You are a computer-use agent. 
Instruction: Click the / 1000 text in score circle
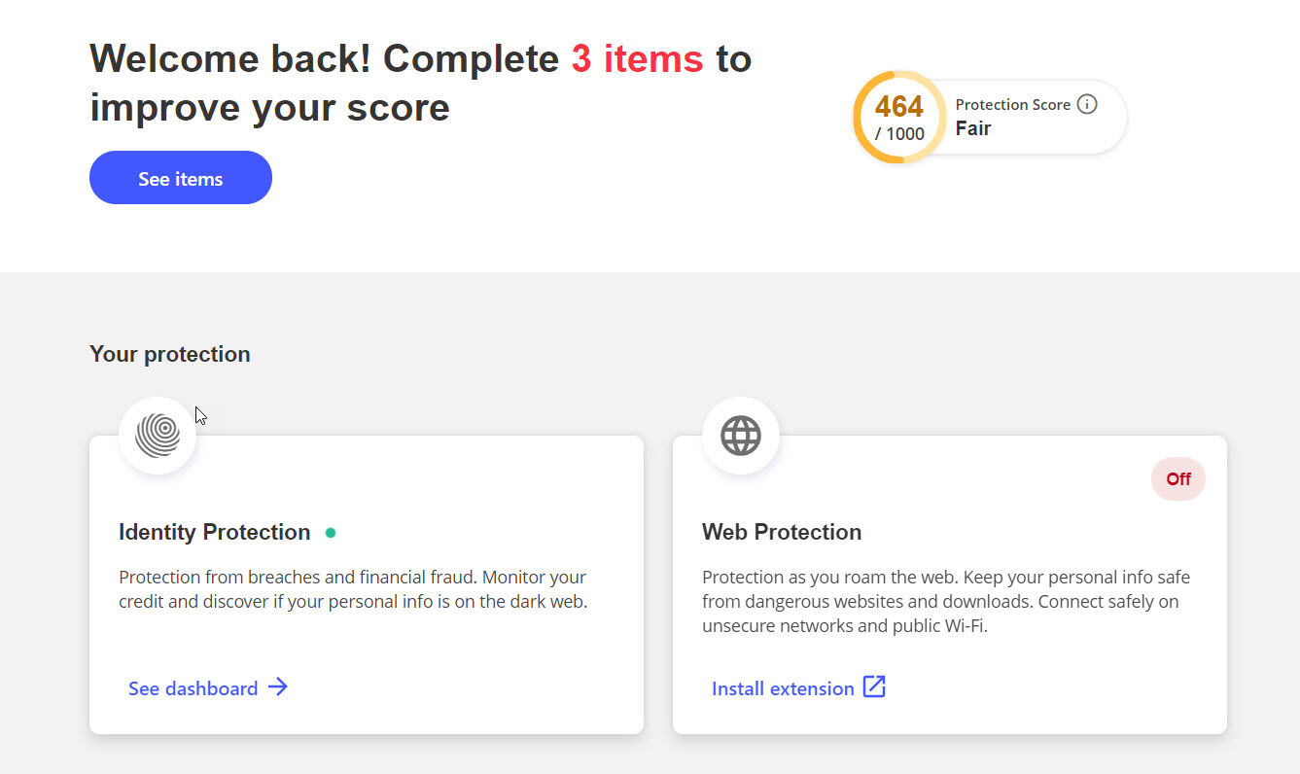coord(899,134)
